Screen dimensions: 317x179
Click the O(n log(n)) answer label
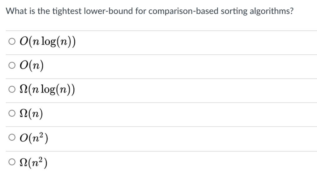[47, 42]
